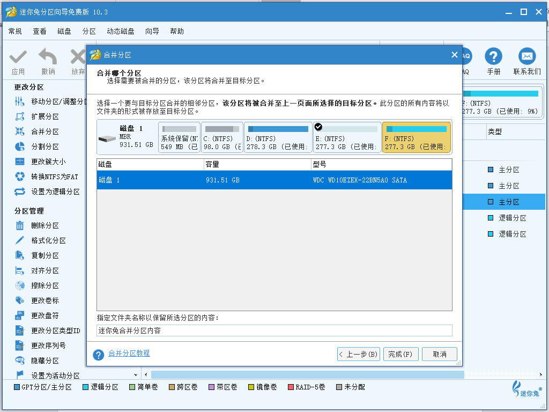Click the horizontal scrollbar right arrow
The height and width of the screenshot is (412, 549).
541,374
